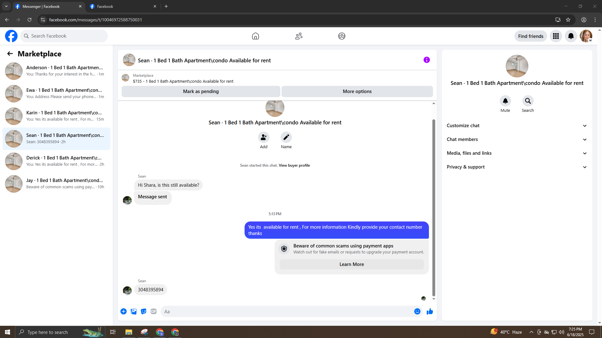Click Find friends button

coord(531,36)
